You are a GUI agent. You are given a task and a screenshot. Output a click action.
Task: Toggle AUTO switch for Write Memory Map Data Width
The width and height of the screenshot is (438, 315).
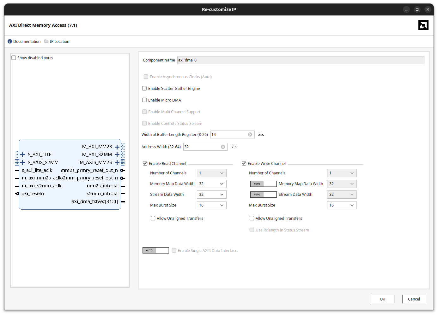point(264,184)
